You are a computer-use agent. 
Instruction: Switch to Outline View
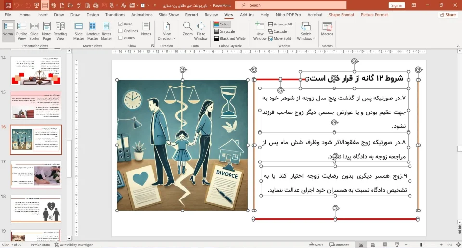[22, 31]
